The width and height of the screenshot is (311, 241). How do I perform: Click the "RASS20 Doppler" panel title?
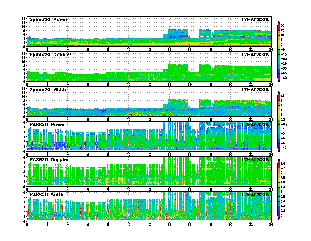click(49, 160)
